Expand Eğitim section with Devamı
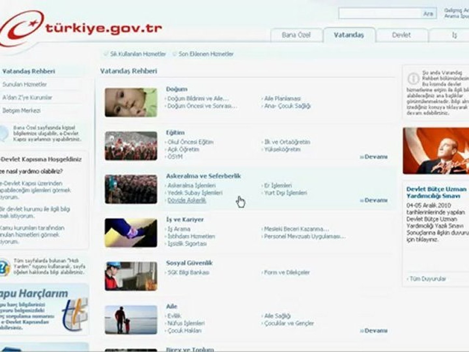 tap(374, 157)
